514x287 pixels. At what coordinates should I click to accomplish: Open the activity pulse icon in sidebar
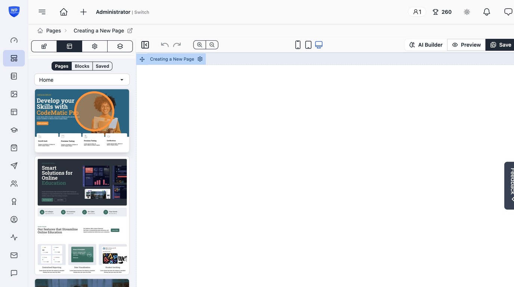click(x=14, y=237)
